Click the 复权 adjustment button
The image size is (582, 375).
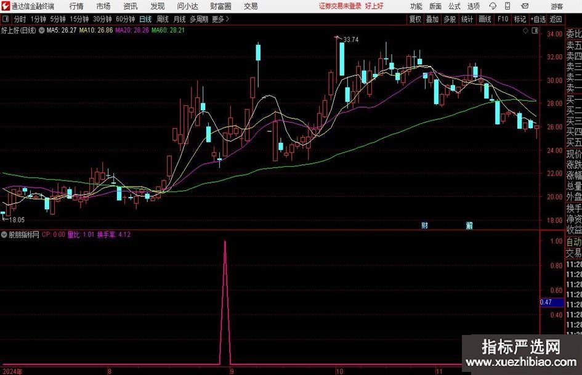415,19
